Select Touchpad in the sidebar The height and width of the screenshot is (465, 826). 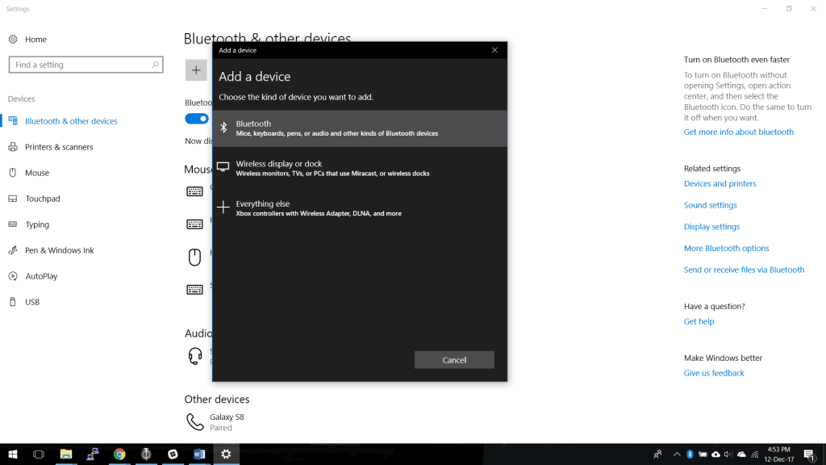click(x=42, y=199)
